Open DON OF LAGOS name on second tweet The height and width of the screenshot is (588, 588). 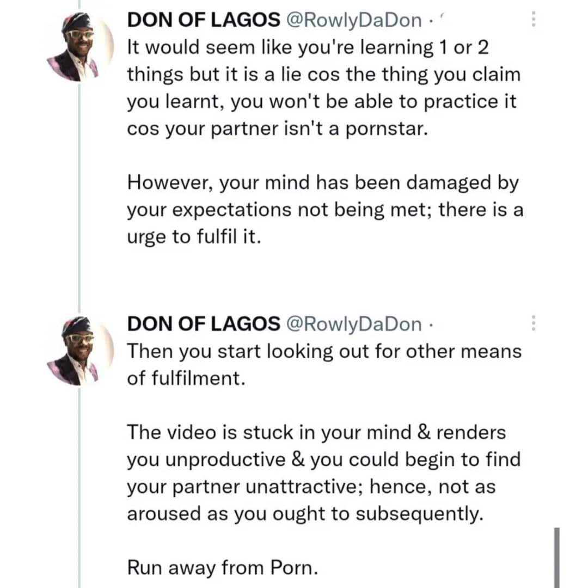[x=204, y=324]
